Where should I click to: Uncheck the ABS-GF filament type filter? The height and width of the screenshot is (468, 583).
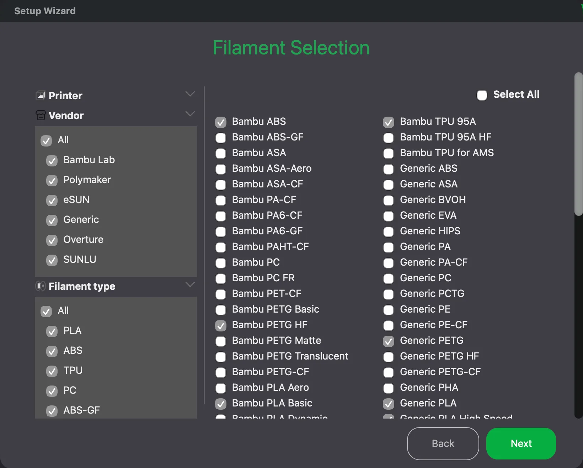[x=52, y=411]
